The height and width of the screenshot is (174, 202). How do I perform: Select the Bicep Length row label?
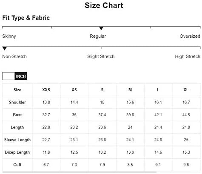(17, 152)
